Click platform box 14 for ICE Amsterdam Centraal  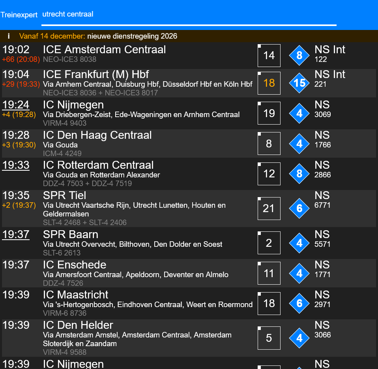click(269, 56)
